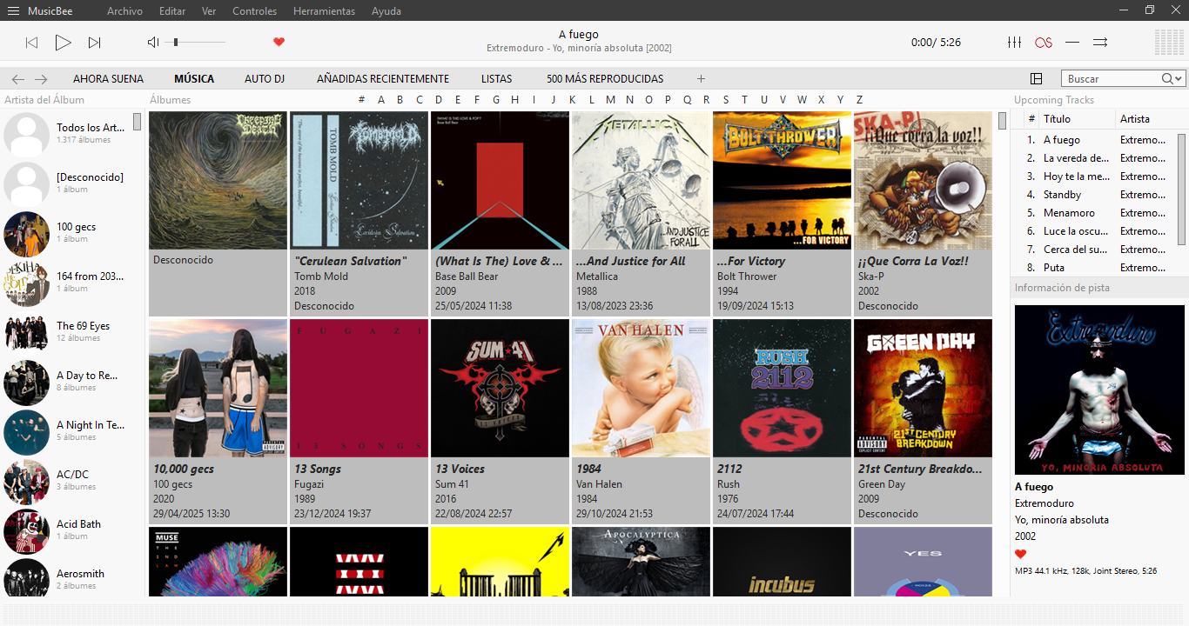Mute audio with the speaker icon
Viewport: 1189px width, 626px height.
coord(153,42)
